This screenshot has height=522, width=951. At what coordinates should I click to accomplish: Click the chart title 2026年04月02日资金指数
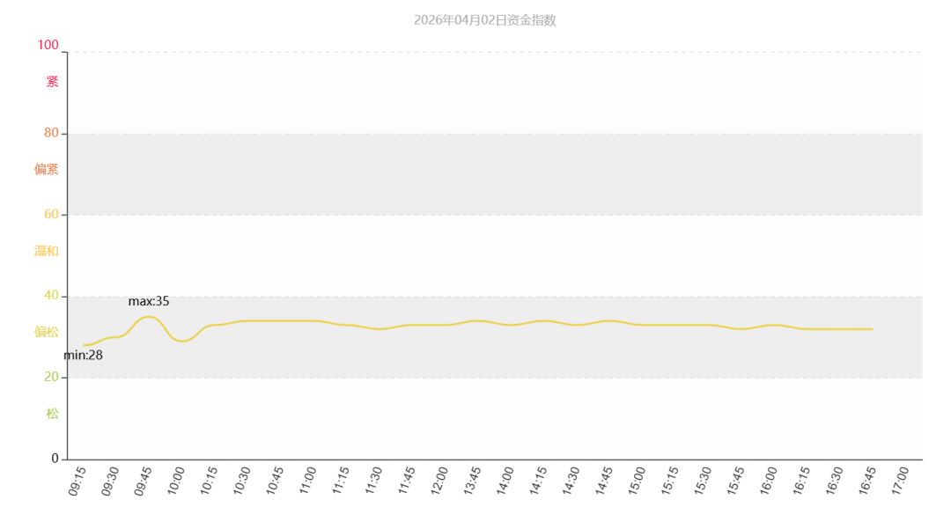(x=485, y=20)
